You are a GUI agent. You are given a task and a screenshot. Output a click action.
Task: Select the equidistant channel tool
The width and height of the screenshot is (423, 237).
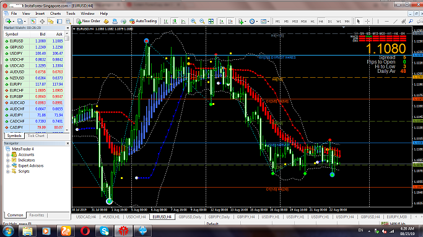[x=404, y=21]
